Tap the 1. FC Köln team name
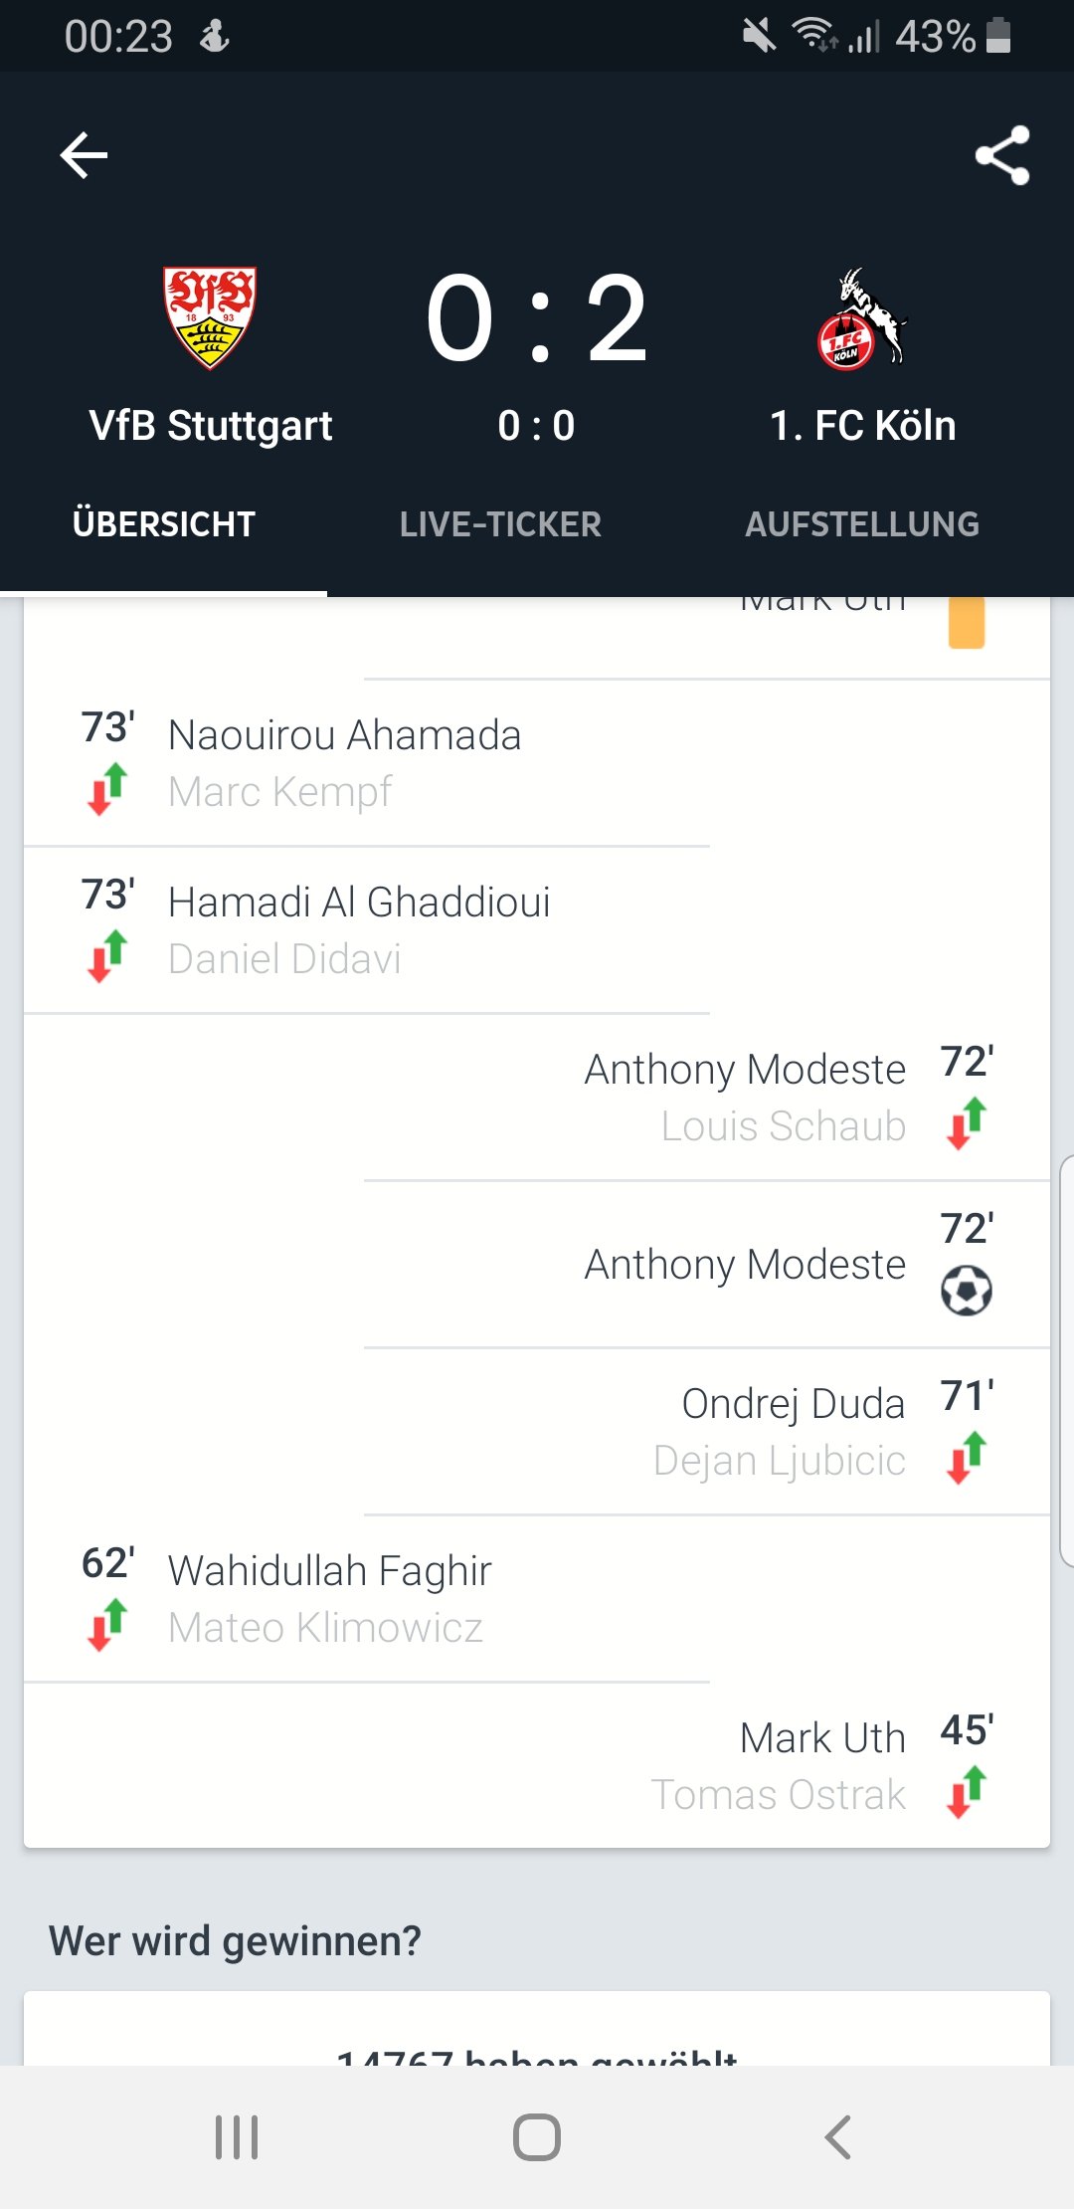This screenshot has width=1074, height=2209. pos(862,426)
